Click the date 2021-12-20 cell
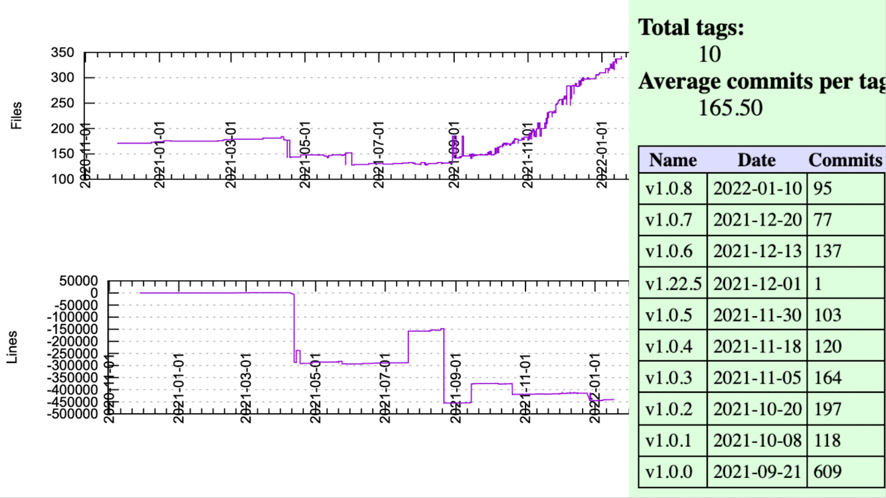 click(757, 220)
